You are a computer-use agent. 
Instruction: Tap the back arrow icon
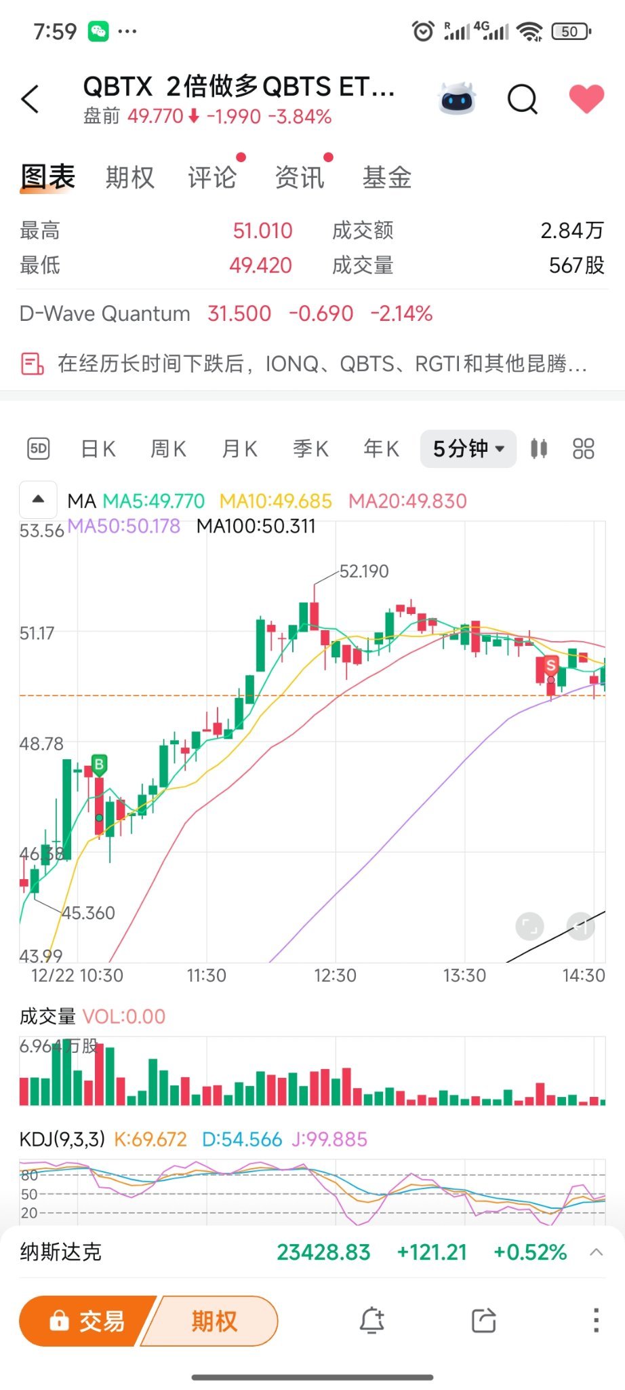tap(31, 100)
